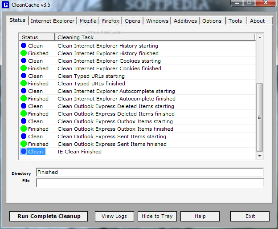Click blue icon beside Outlook Express Sent Items starting
This screenshot has width=278, height=229.
tap(24, 136)
